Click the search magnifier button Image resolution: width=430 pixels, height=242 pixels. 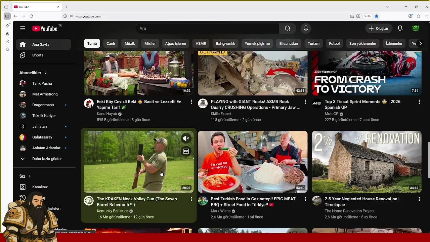point(288,29)
